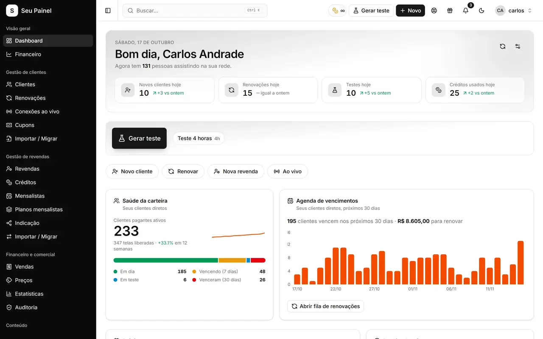The width and height of the screenshot is (543, 339).
Task: Open Créditos in sidebar
Action: point(48,182)
